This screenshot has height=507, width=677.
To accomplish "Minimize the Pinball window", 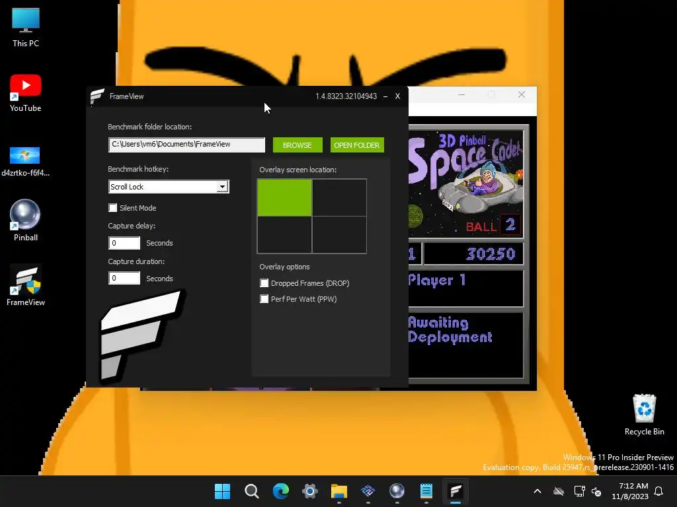I will (x=461, y=94).
